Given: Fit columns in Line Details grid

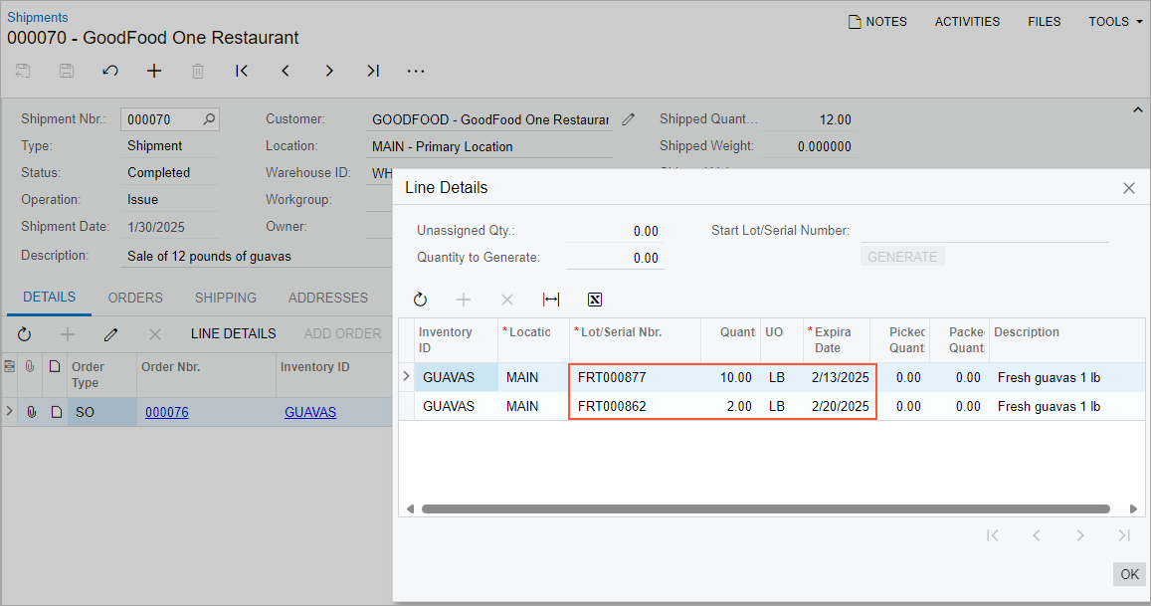Looking at the screenshot, I should (551, 300).
